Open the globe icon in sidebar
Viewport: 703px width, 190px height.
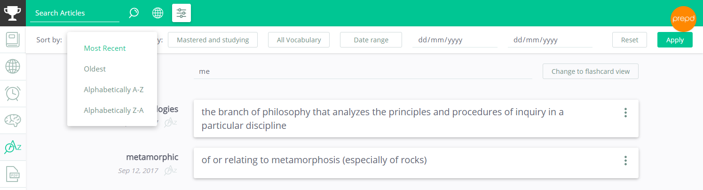coord(13,66)
